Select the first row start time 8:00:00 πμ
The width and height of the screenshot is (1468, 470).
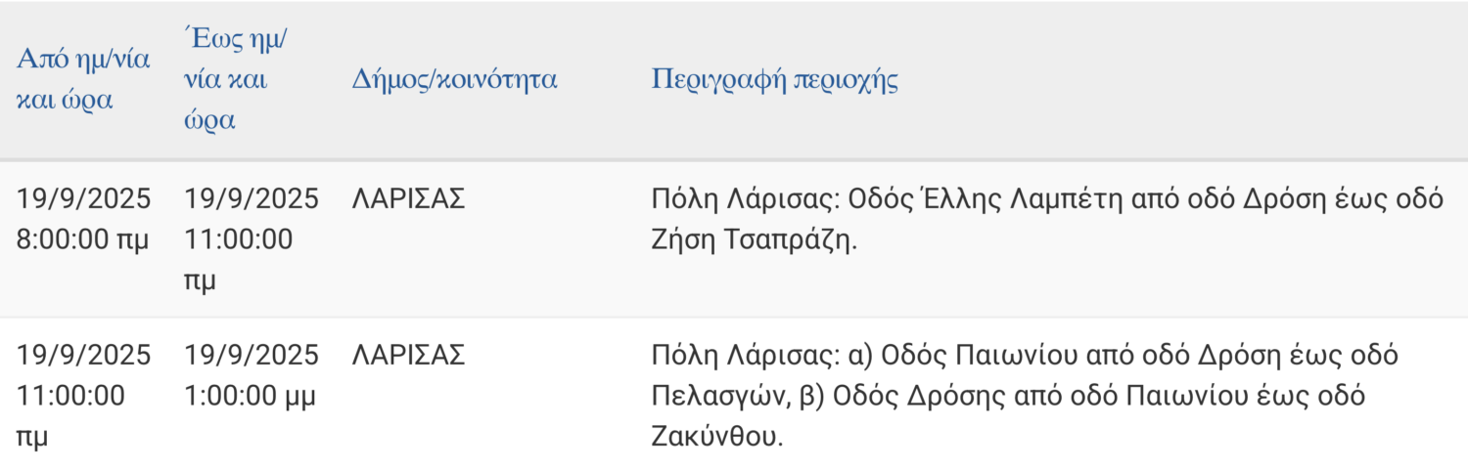(83, 239)
